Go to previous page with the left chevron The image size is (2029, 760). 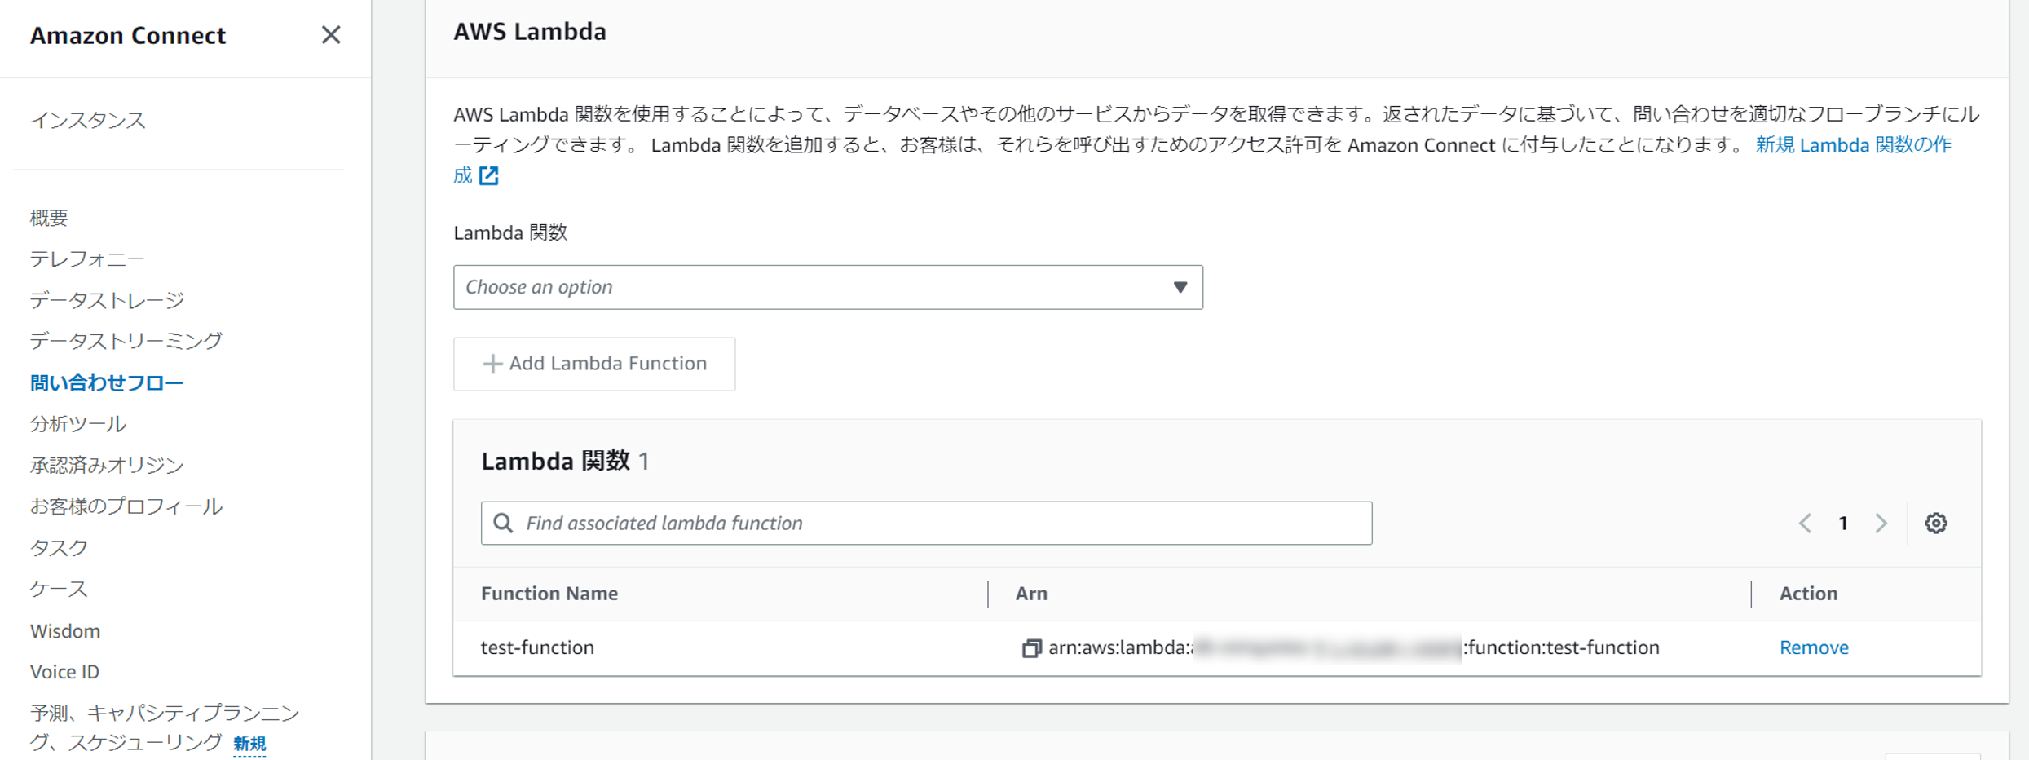pyautogui.click(x=1804, y=523)
